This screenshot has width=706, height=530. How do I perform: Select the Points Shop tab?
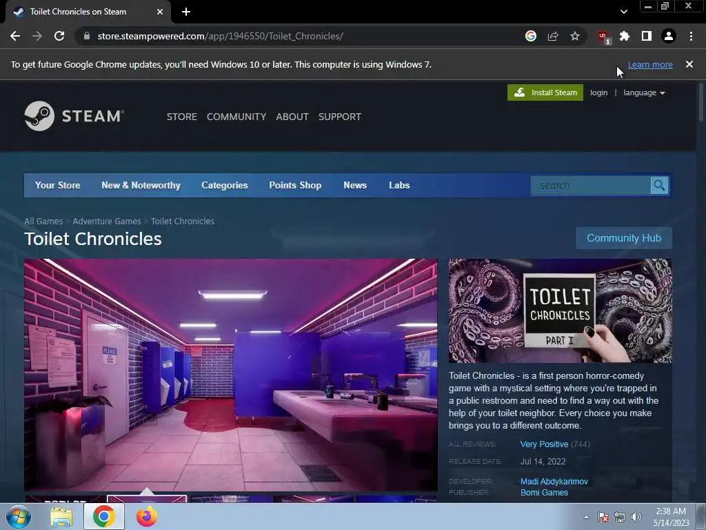coord(295,185)
